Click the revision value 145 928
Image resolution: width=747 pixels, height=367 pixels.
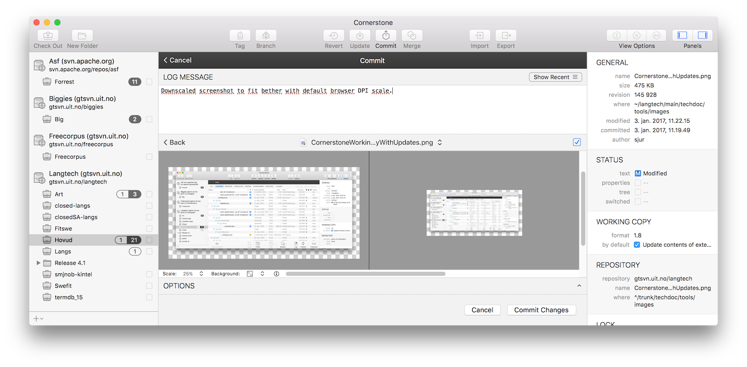[x=645, y=95]
